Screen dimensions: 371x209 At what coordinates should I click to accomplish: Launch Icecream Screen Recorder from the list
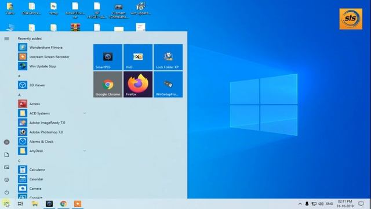point(52,57)
